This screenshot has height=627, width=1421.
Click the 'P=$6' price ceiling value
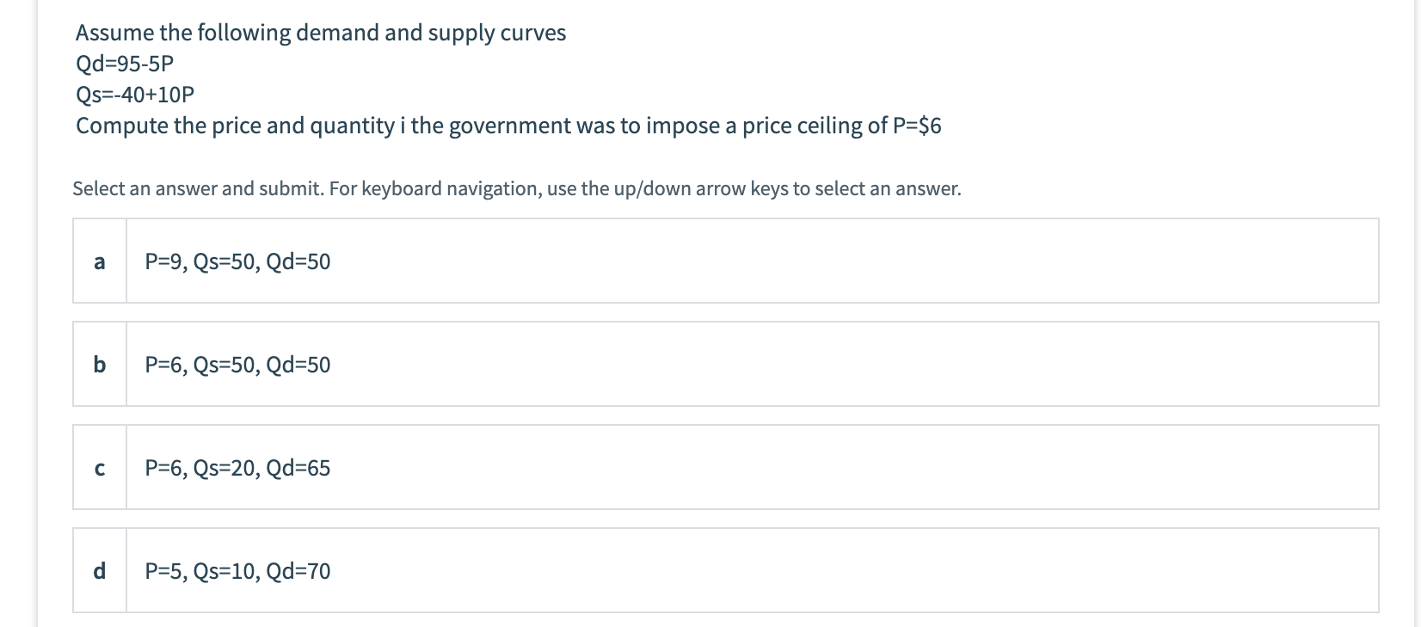(917, 126)
